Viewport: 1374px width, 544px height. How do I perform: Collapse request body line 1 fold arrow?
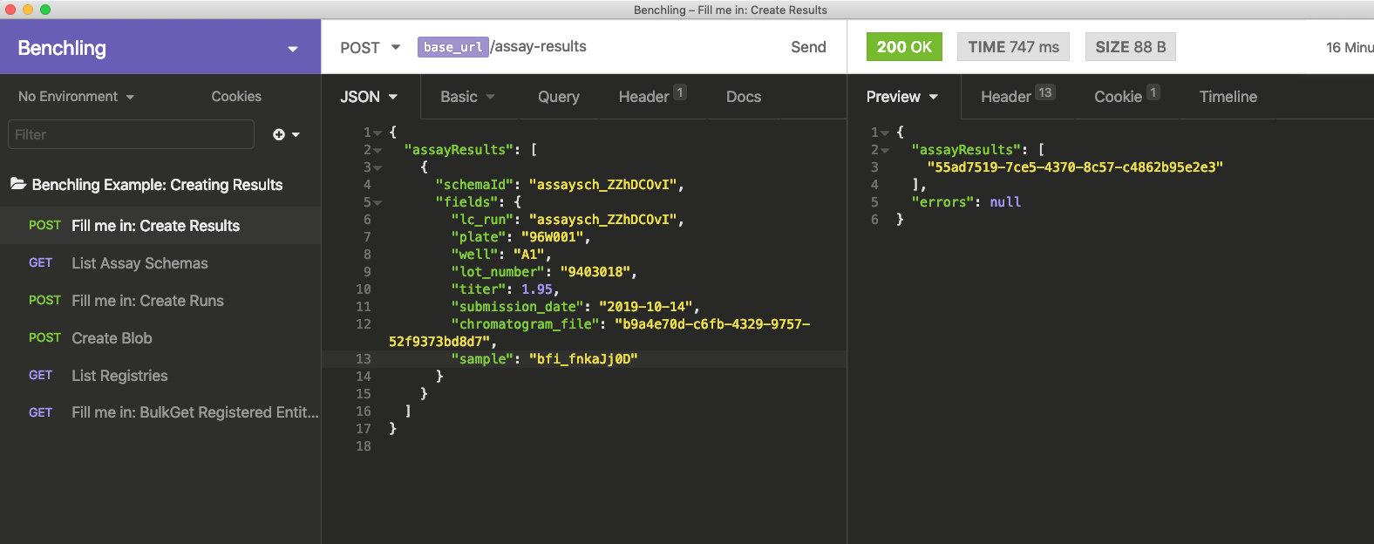[378, 133]
